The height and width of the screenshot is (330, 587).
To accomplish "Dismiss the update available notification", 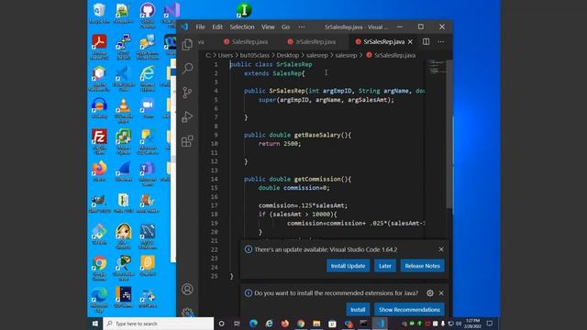I will pos(441,249).
